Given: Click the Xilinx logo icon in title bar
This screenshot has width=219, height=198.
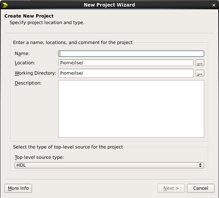Looking at the screenshot, I should tap(5, 5).
